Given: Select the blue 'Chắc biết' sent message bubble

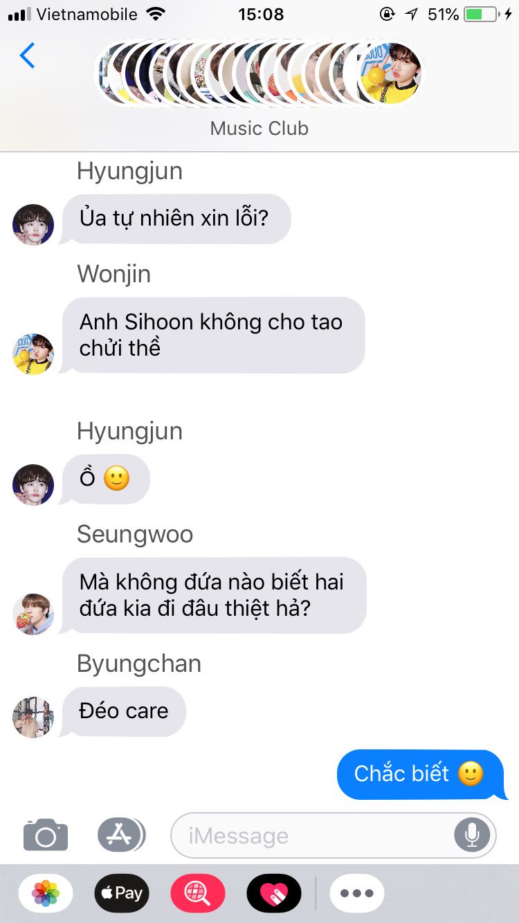Looking at the screenshot, I should coord(421,774).
